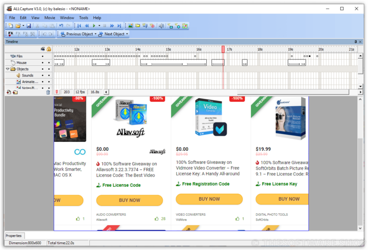Click the Previous Object button

click(x=77, y=34)
